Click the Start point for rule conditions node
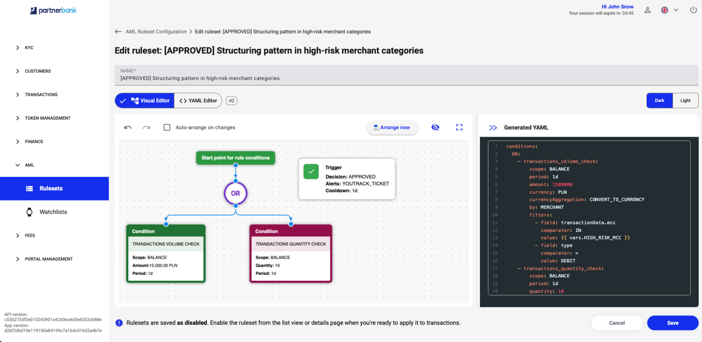 [236, 158]
